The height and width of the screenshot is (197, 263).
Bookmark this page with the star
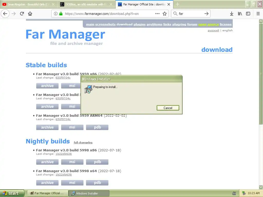pos(165,14)
